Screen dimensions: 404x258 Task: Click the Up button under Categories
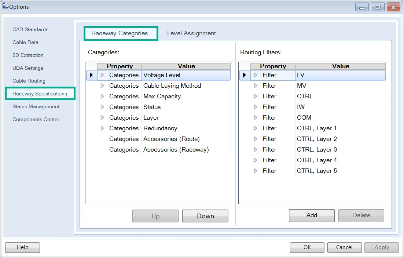click(155, 216)
